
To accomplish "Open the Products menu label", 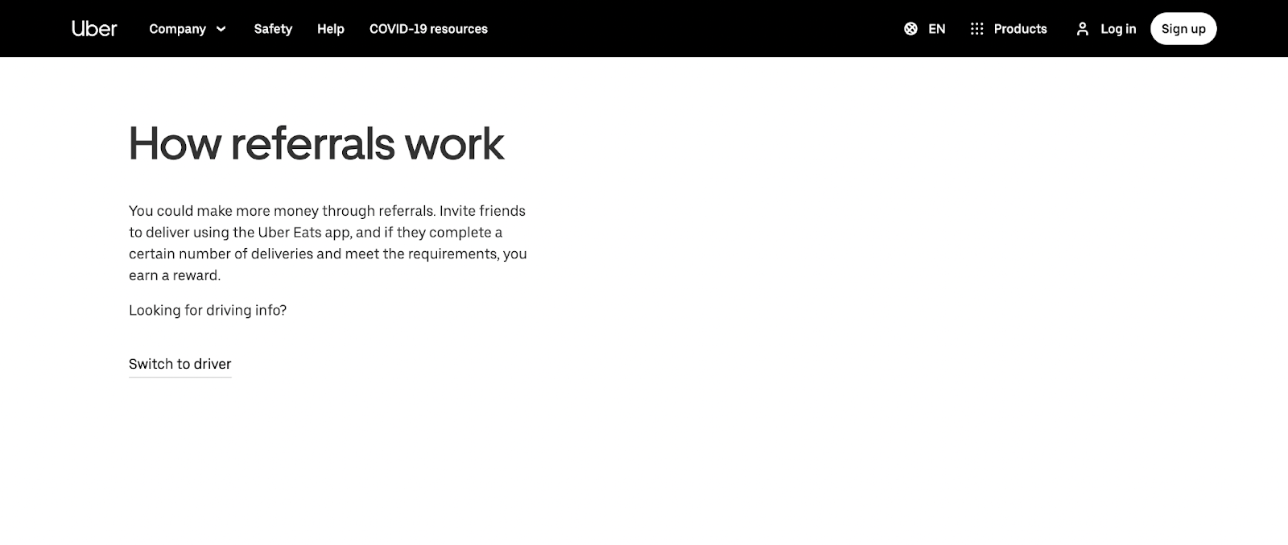I will (x=1020, y=29).
